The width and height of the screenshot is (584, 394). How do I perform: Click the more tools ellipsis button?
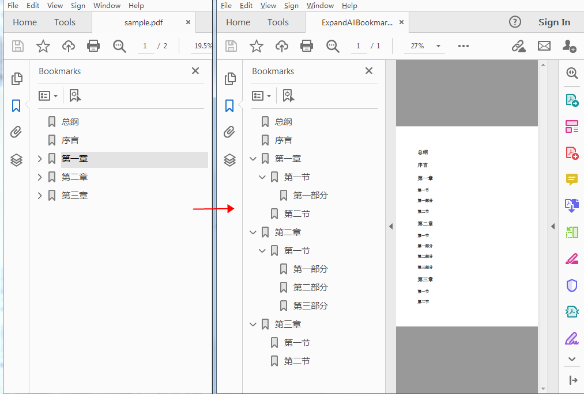click(464, 46)
